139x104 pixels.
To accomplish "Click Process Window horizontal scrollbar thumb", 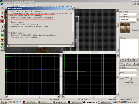I will coord(24,46).
